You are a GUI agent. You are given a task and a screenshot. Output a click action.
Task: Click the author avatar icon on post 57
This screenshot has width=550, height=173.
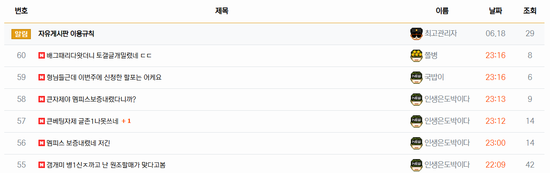[416, 121]
